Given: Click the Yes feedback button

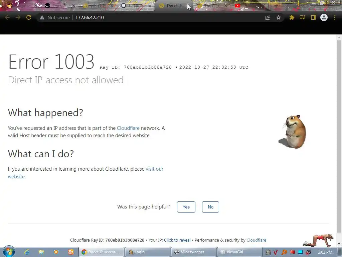Looking at the screenshot, I should point(186,207).
